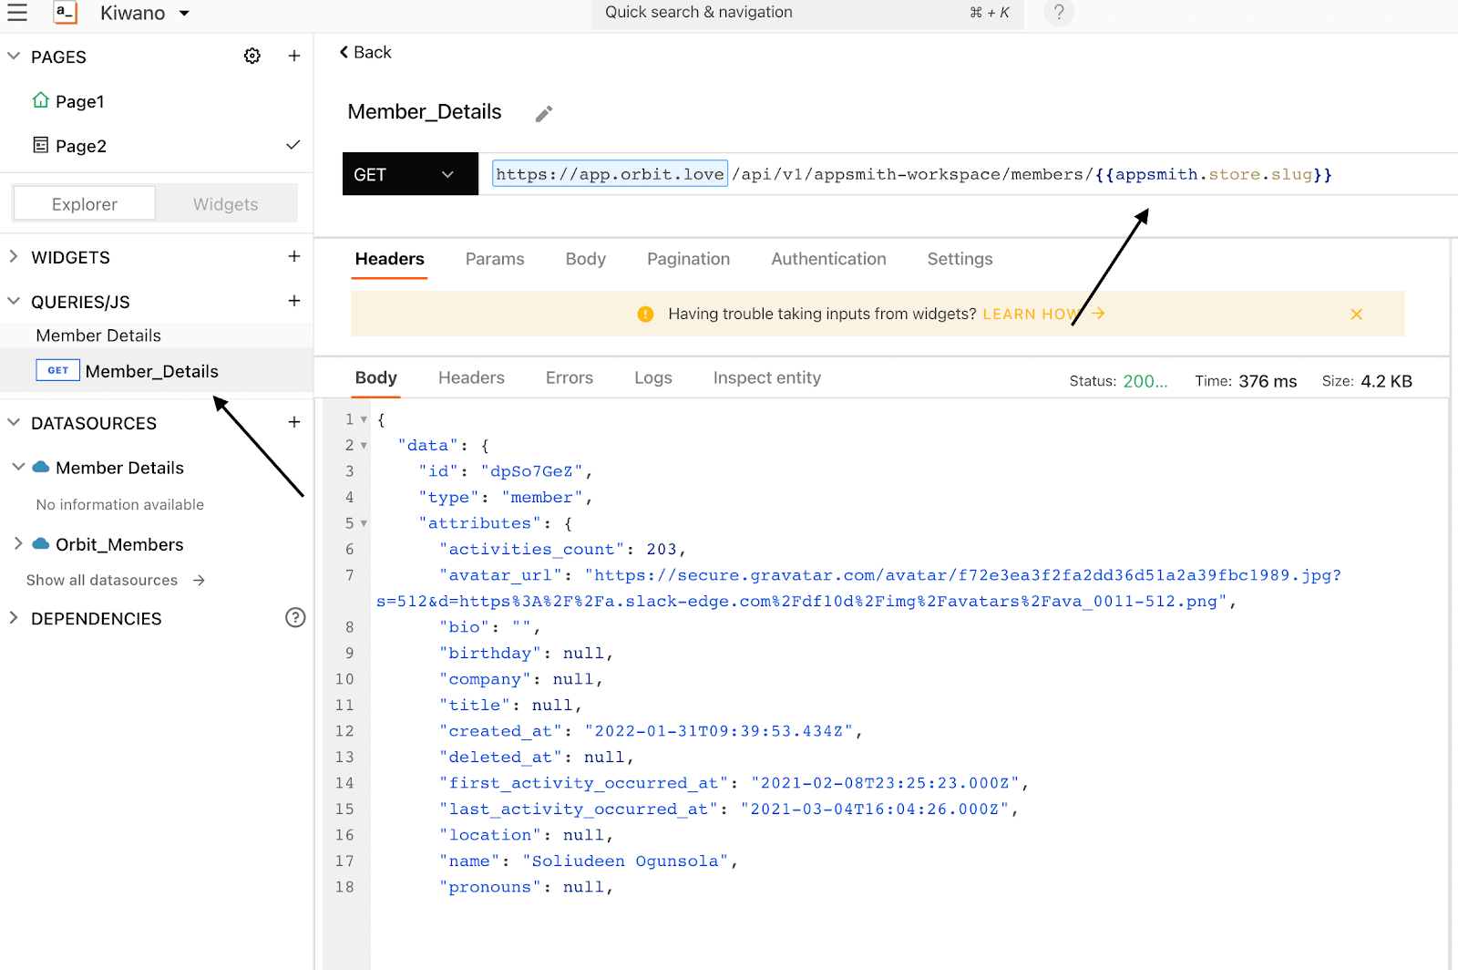
Task: Click the Dependencies help icon
Action: pyautogui.click(x=295, y=618)
